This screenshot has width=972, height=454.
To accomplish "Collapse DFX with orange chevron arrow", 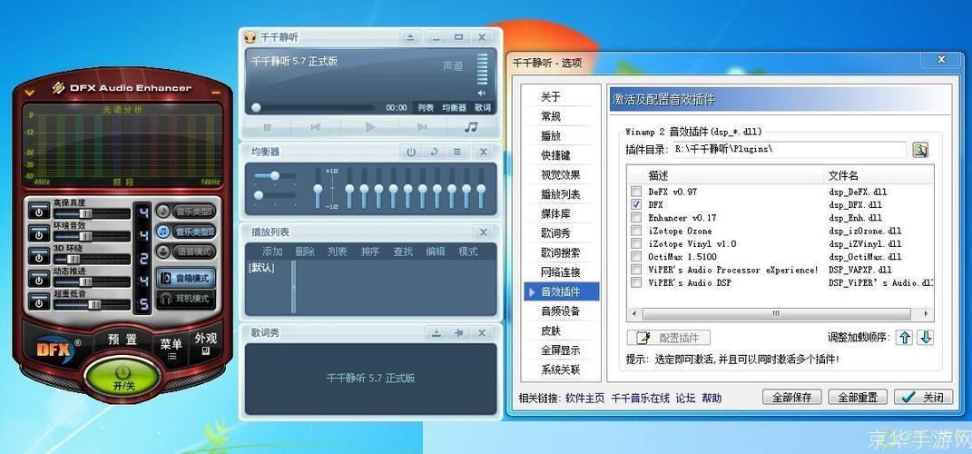I will click(29, 93).
